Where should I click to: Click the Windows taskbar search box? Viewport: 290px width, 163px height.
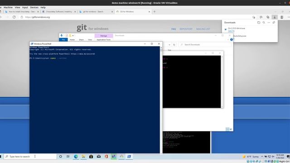pyautogui.click(x=30, y=157)
